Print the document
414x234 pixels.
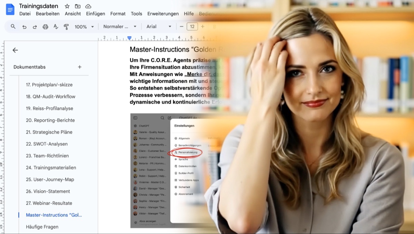coord(45,27)
